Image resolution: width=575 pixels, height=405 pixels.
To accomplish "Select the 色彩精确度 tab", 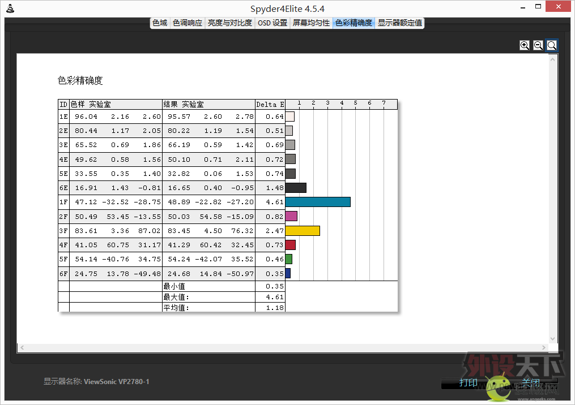I will (x=353, y=23).
